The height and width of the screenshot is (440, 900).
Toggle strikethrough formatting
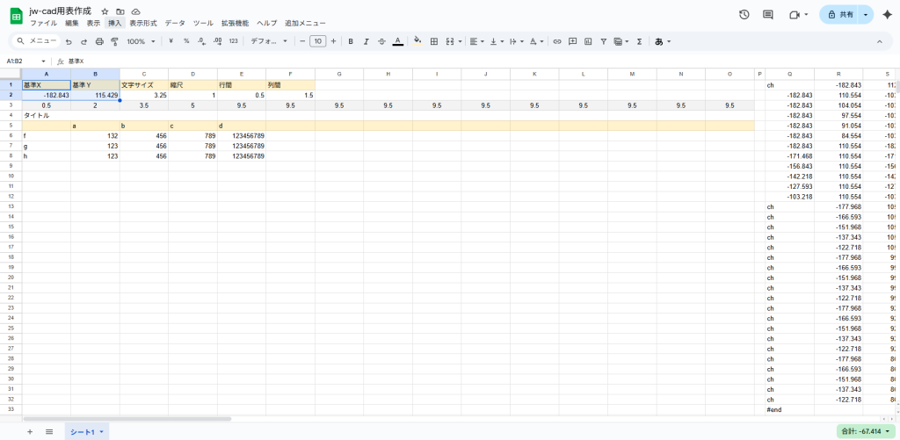(x=381, y=41)
